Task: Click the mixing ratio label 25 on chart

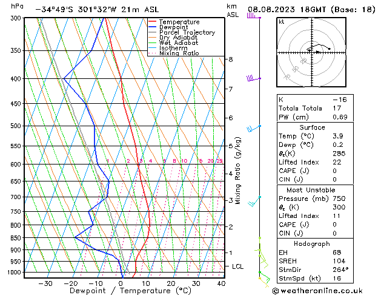Action: (x=219, y=161)
